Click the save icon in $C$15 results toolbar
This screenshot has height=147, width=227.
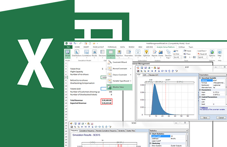click(x=79, y=124)
